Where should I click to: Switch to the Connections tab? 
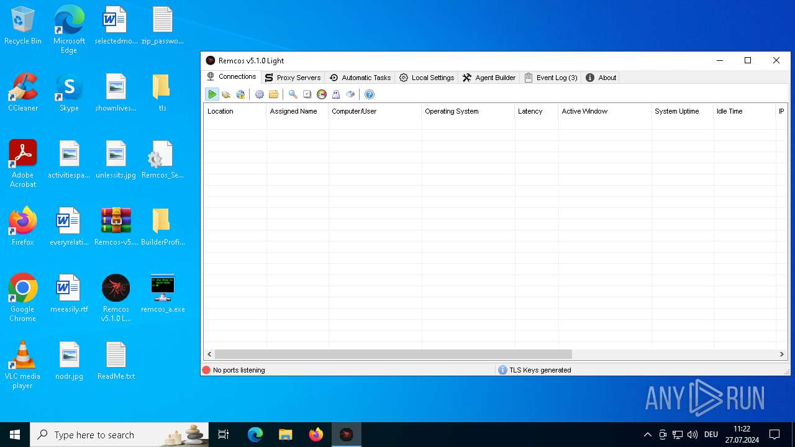click(x=231, y=77)
